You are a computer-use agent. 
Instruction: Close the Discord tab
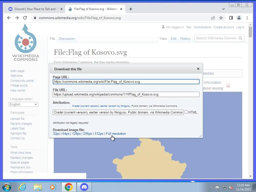click(x=61, y=9)
